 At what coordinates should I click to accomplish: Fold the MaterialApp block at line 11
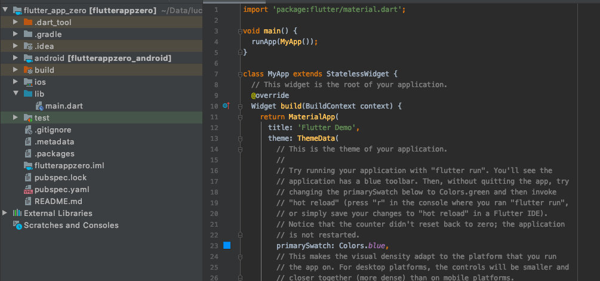click(x=240, y=116)
